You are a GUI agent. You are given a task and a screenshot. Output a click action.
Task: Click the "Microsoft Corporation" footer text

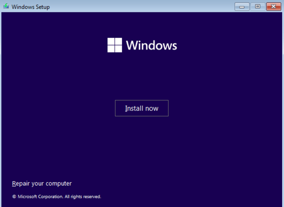[40, 197]
